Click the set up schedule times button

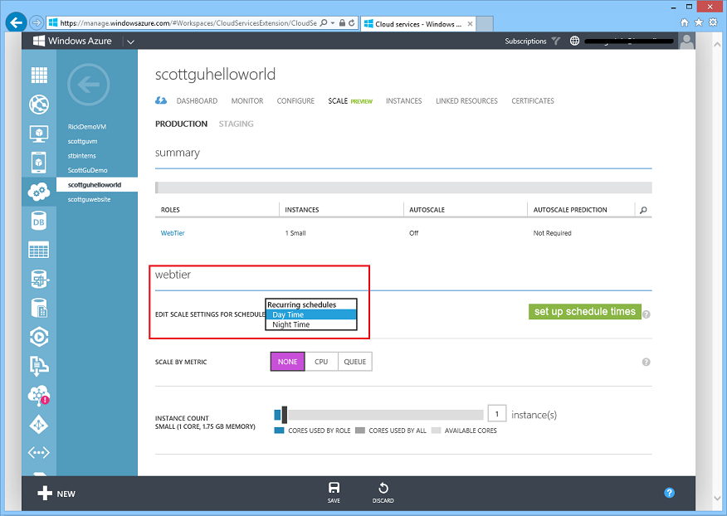click(x=584, y=312)
